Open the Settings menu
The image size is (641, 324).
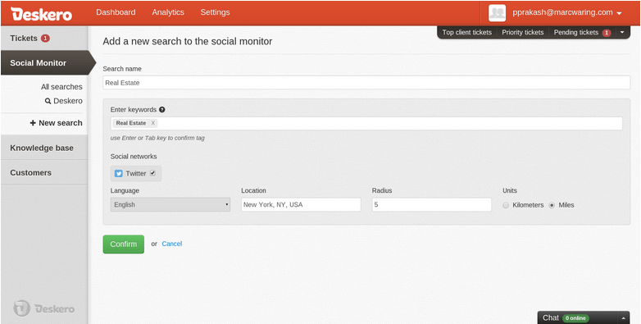click(215, 12)
